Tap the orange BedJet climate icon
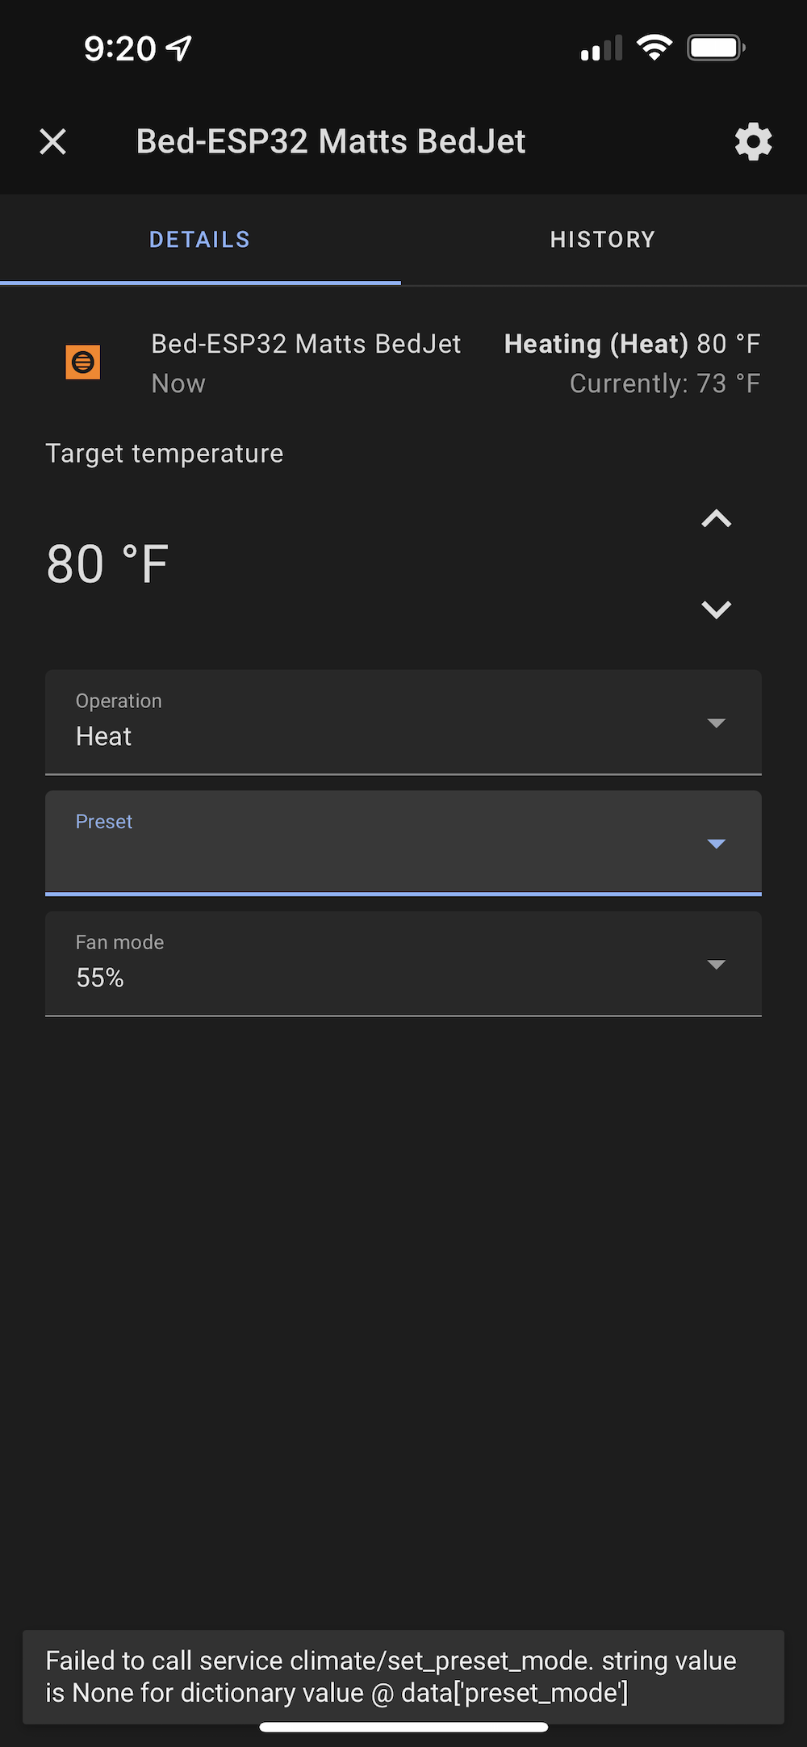The image size is (807, 1747). pyautogui.click(x=83, y=362)
